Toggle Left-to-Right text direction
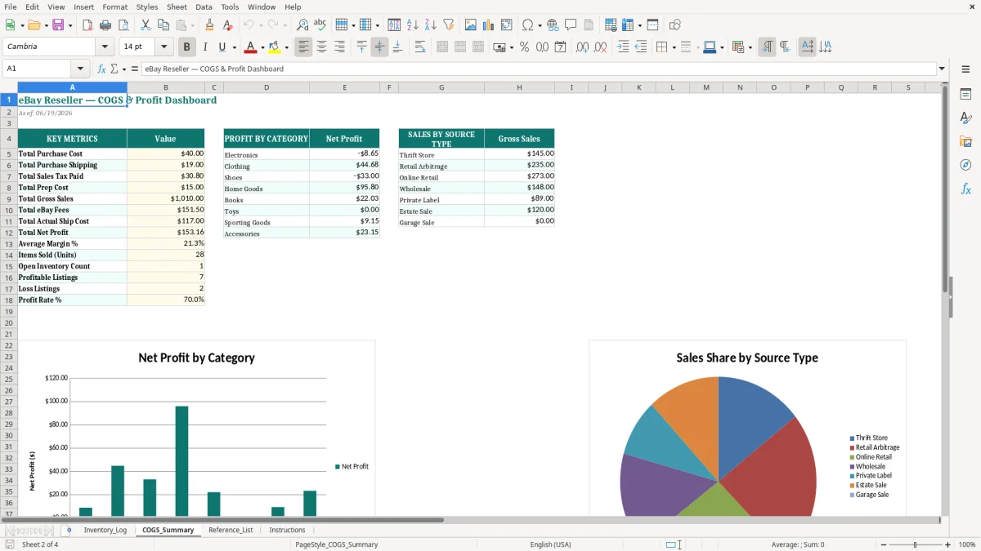 [x=767, y=47]
